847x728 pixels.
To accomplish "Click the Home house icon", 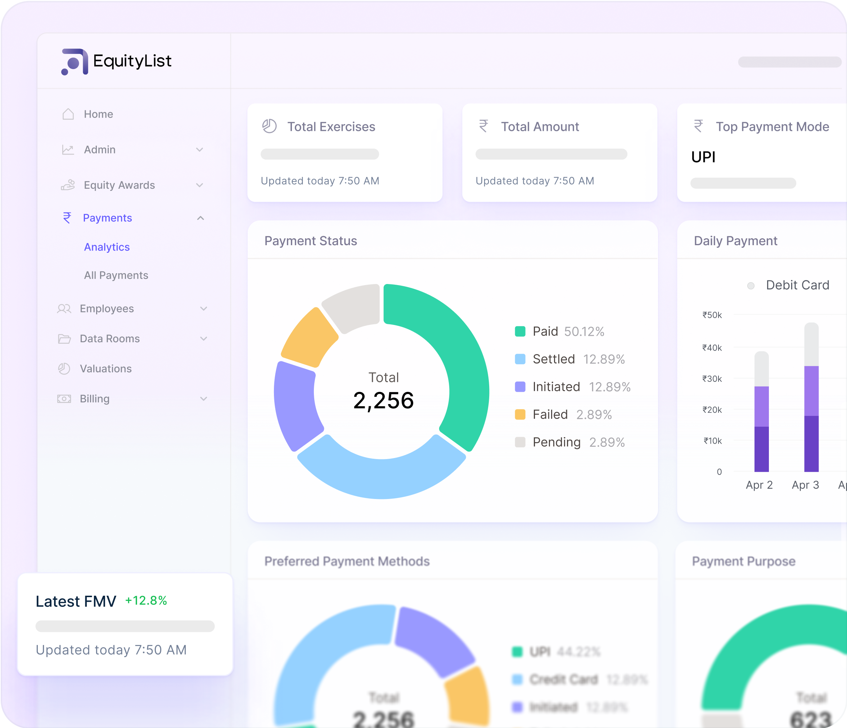I will 68,114.
